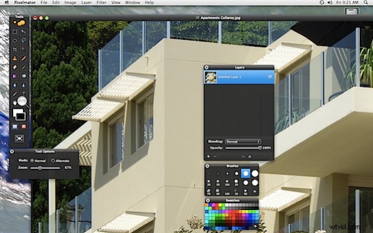Click the Time Machine icon in menu bar
The height and width of the screenshot is (233, 373).
point(321,2)
